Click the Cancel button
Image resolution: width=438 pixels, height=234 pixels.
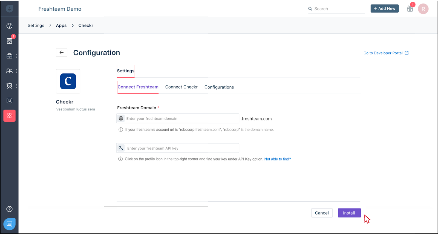coord(322,213)
